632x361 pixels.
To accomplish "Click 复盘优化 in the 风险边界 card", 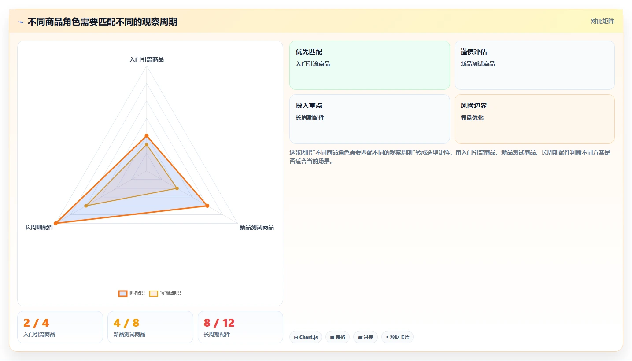I will pos(472,118).
